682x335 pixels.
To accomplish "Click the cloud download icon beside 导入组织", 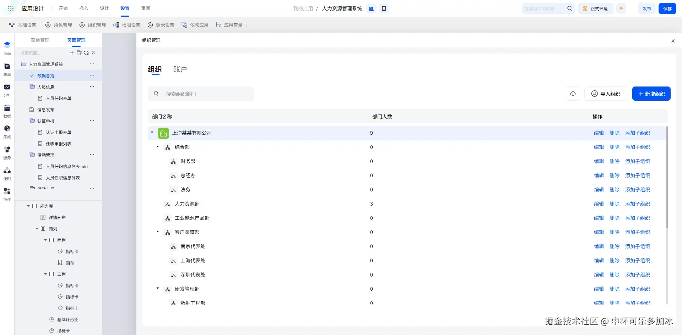I will coord(573,94).
